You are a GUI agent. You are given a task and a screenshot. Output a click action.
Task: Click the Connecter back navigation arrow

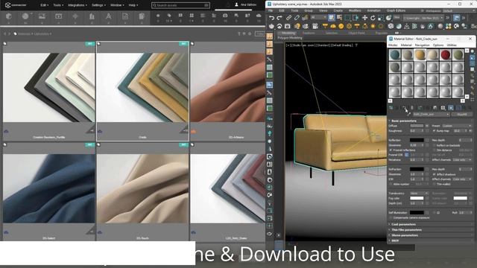pyautogui.click(x=5, y=33)
